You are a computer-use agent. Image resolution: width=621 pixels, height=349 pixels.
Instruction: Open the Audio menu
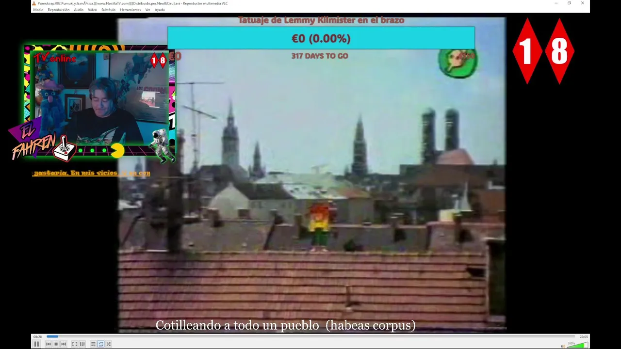point(79,10)
